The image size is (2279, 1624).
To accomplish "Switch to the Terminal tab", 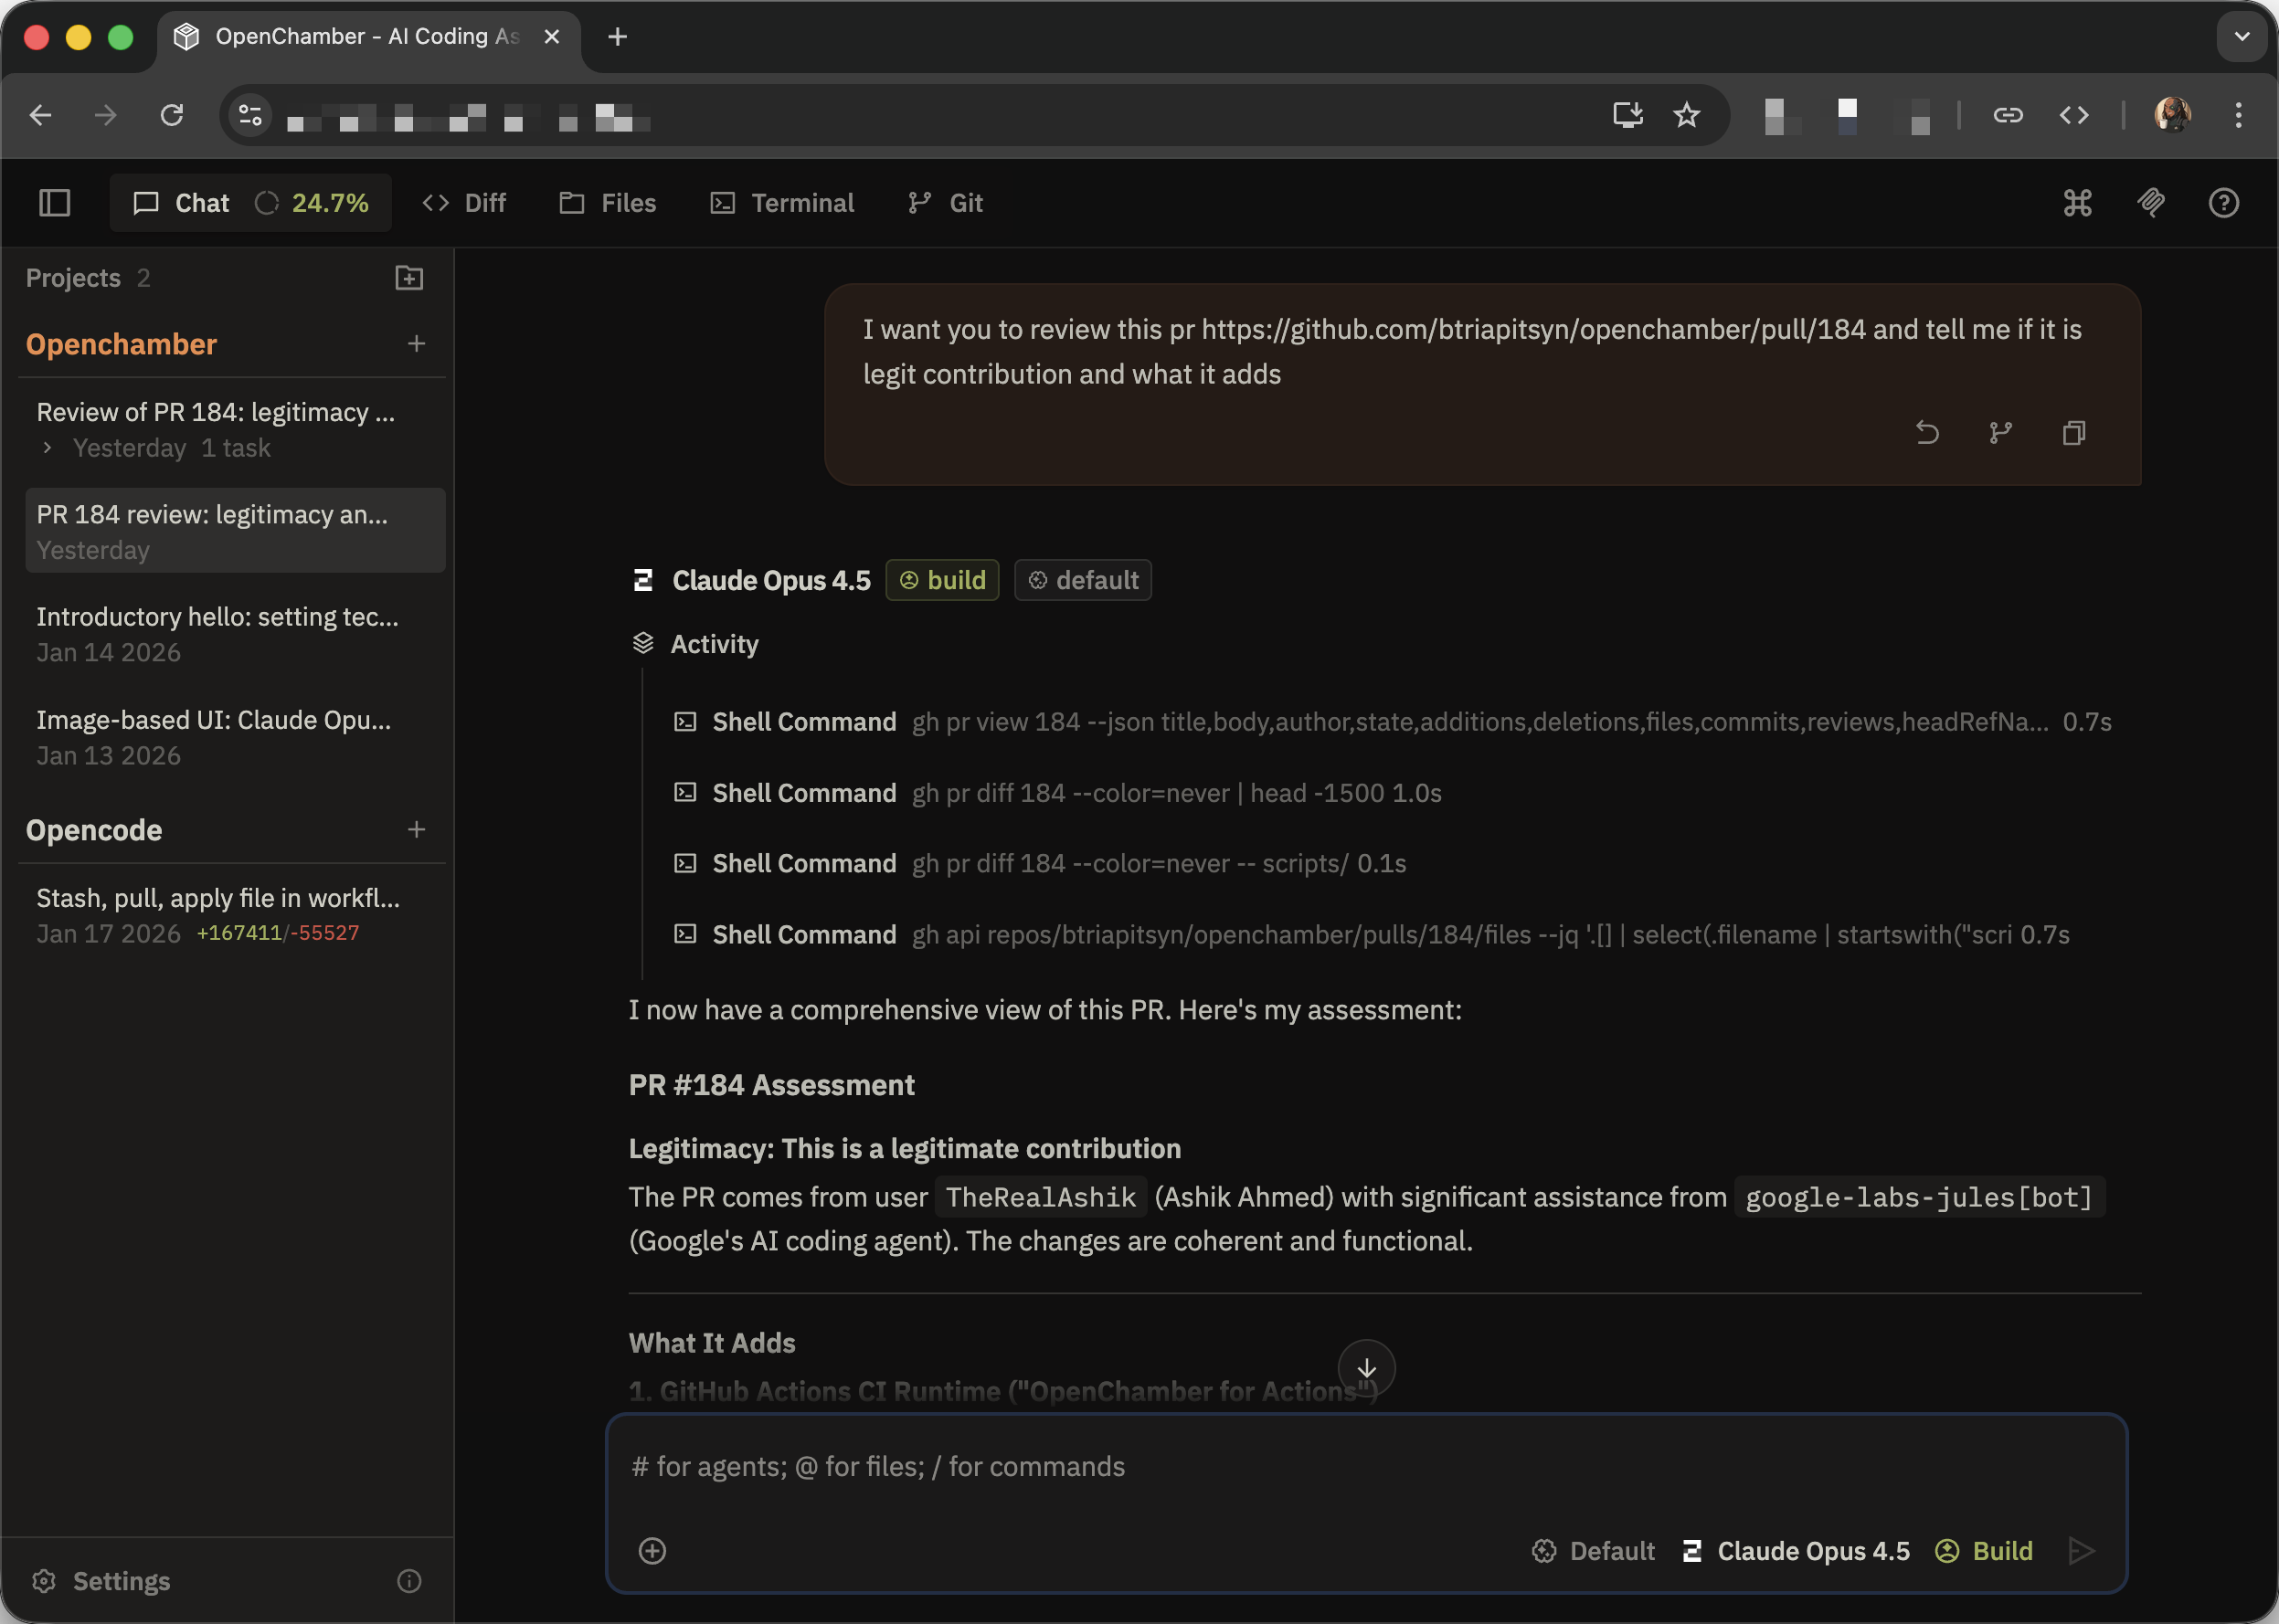I will [x=781, y=203].
